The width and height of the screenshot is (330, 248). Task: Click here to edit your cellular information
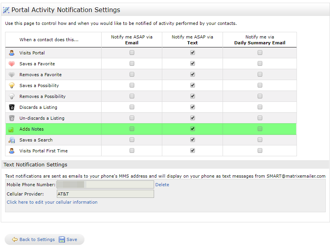point(52,202)
